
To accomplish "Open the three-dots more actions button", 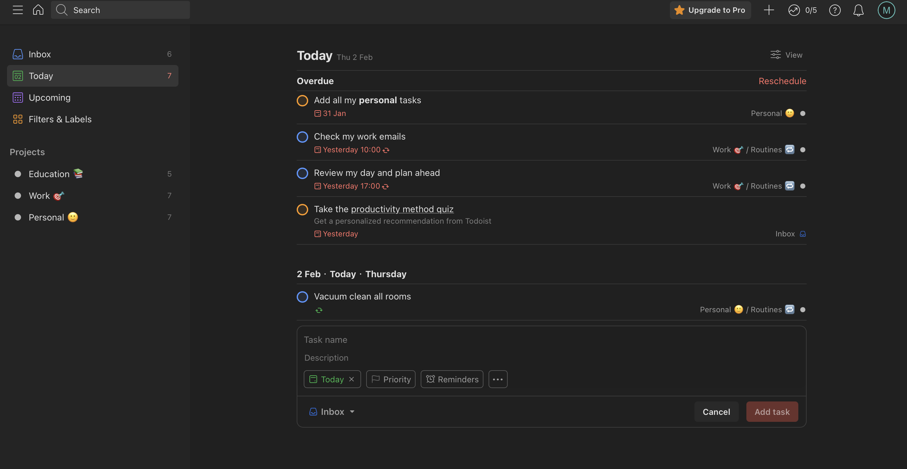I will pyautogui.click(x=498, y=379).
